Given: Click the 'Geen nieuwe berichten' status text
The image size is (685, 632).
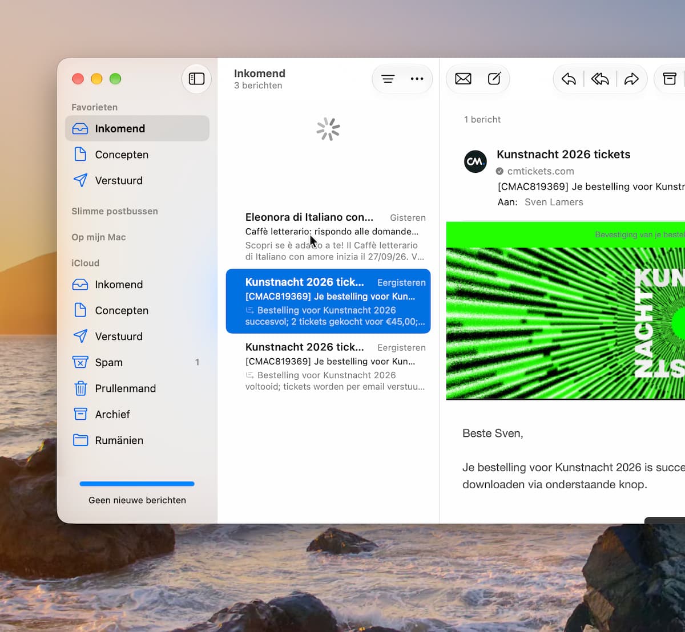Looking at the screenshot, I should [x=137, y=500].
